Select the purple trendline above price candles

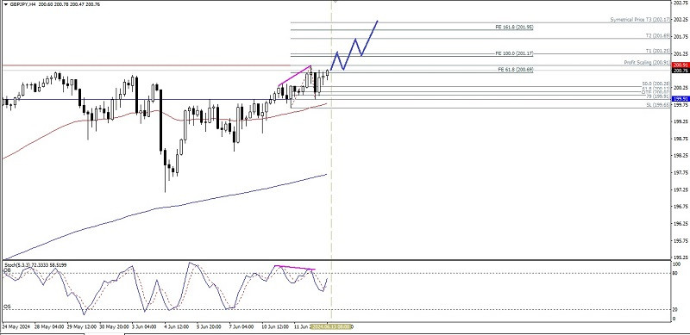coord(294,76)
